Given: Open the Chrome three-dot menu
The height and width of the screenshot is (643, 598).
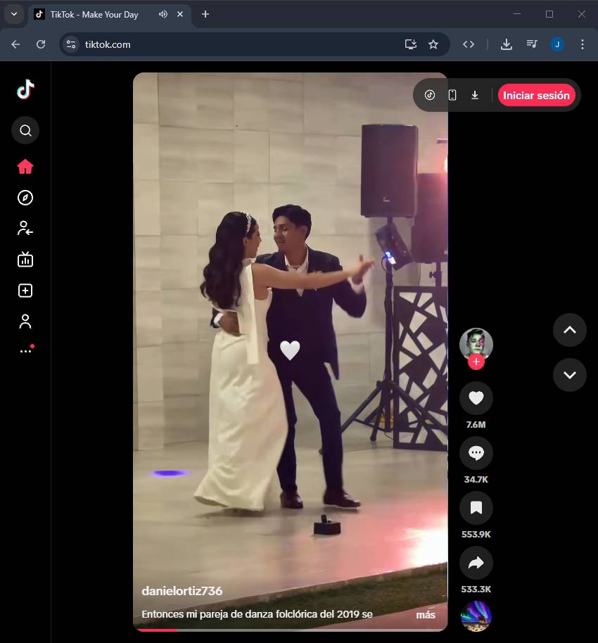Looking at the screenshot, I should click(582, 44).
